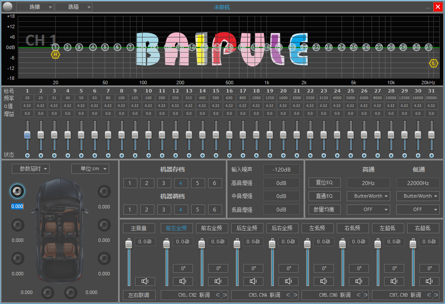Mute the 后右全频 channel

pyautogui.click(x=289, y=281)
